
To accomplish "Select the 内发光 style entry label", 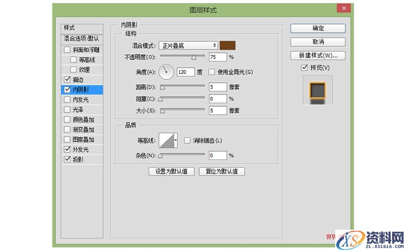I will tap(81, 100).
